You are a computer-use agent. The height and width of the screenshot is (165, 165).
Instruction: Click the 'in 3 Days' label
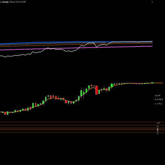158,104
